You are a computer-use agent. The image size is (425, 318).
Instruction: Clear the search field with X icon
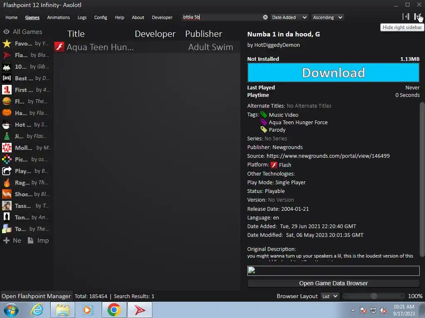(x=265, y=17)
